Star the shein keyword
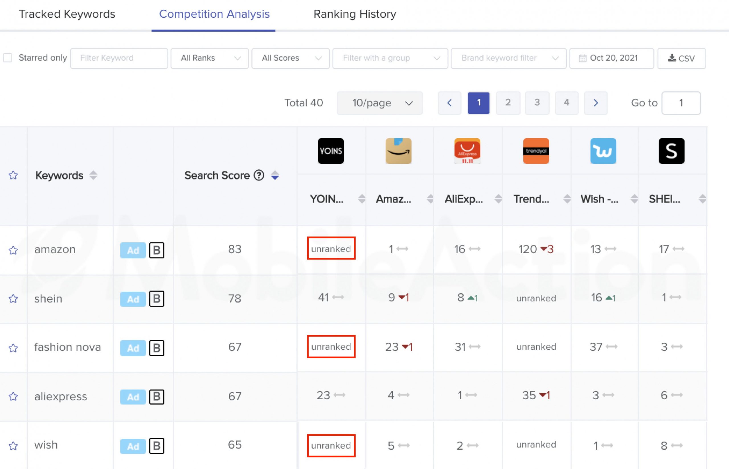Screen dimensions: 729x469 click(13, 299)
